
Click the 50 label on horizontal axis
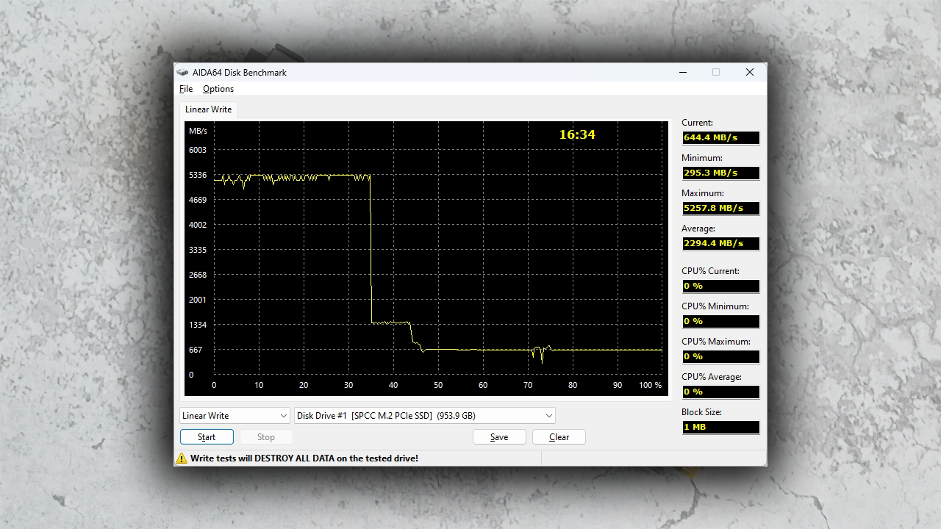click(x=438, y=385)
